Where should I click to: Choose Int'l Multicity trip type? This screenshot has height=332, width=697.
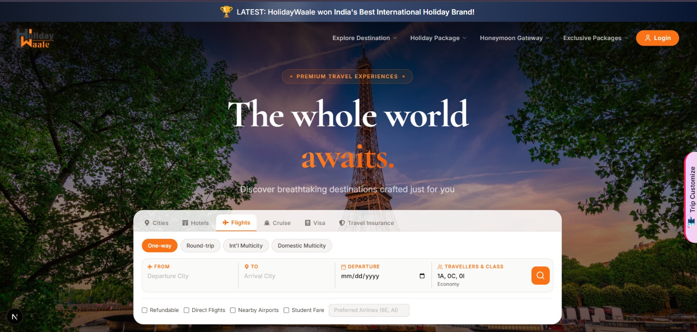(x=246, y=245)
